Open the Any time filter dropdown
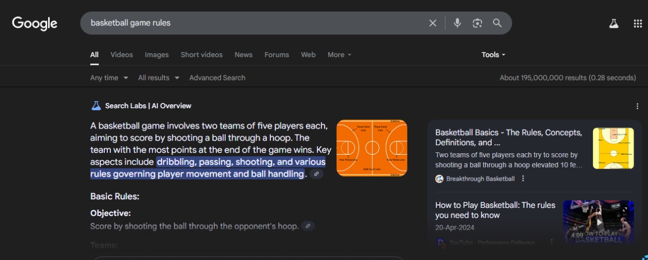Image resolution: width=648 pixels, height=260 pixels. pos(109,78)
